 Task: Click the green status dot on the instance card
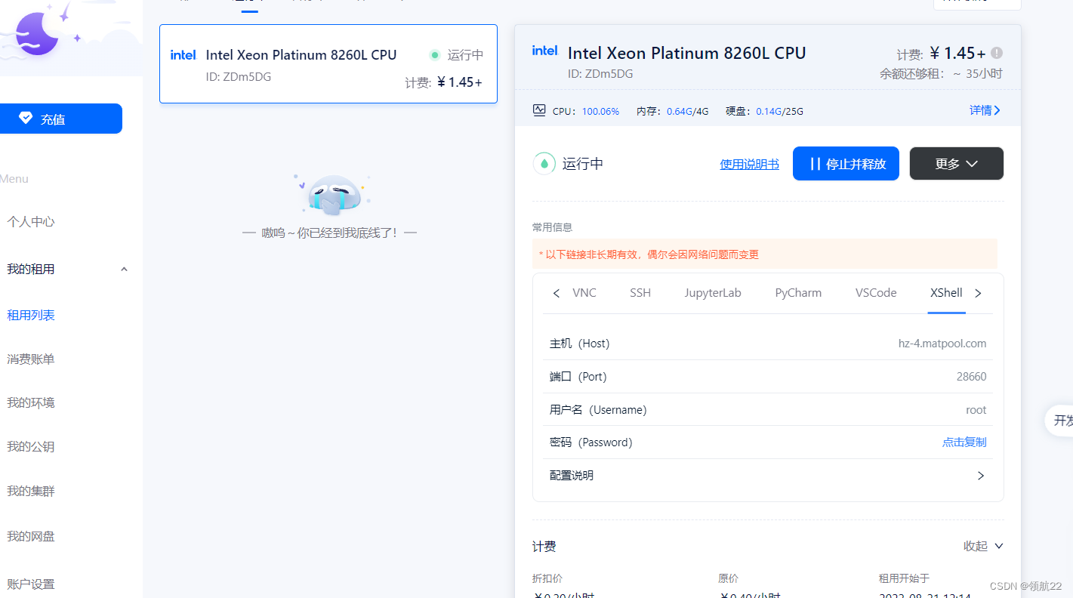tap(435, 55)
